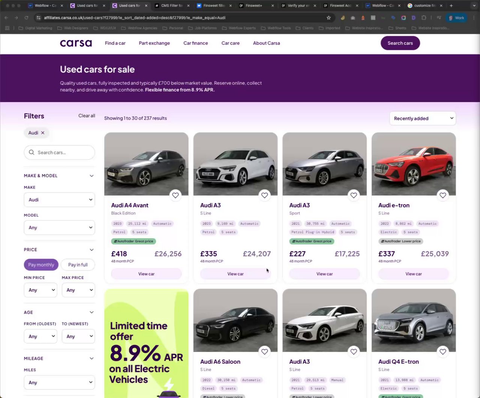Open the Min Price dropdown
Screen dimensions: 480x398
[40, 290]
